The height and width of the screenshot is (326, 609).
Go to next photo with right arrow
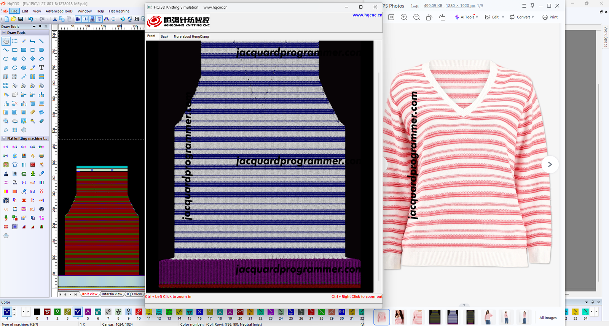(550, 165)
